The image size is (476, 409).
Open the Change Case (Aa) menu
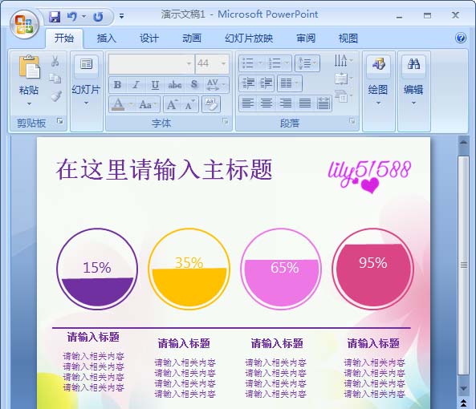(x=147, y=105)
